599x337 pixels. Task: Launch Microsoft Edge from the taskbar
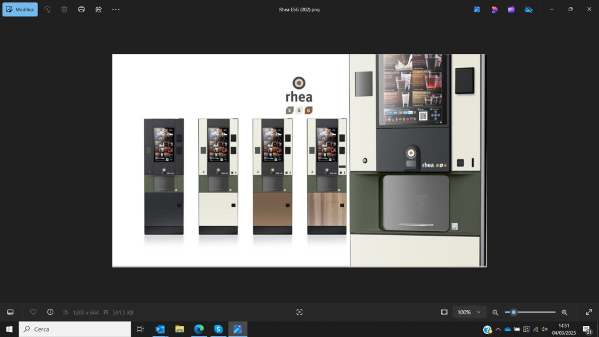click(199, 329)
